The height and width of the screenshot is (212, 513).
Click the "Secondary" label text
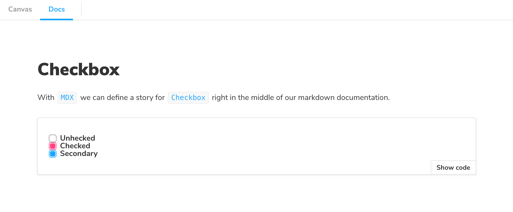click(x=79, y=154)
